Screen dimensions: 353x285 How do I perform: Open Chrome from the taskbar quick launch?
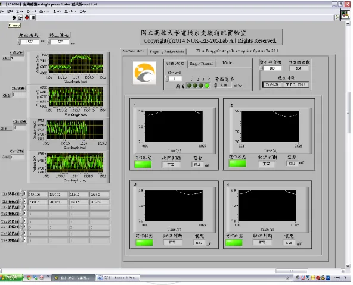(x=29, y=278)
